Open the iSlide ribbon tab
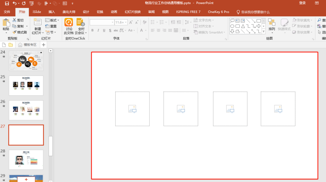Viewport: 326px width, 182px height. coord(37,12)
